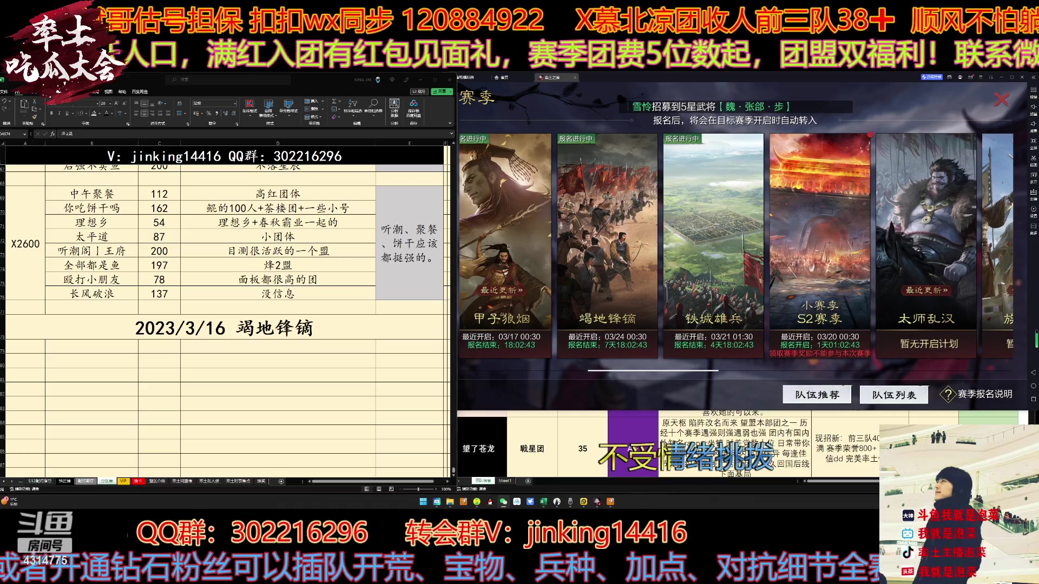Open the number format dropdown
This screenshot has width=1039, height=584.
[235, 103]
